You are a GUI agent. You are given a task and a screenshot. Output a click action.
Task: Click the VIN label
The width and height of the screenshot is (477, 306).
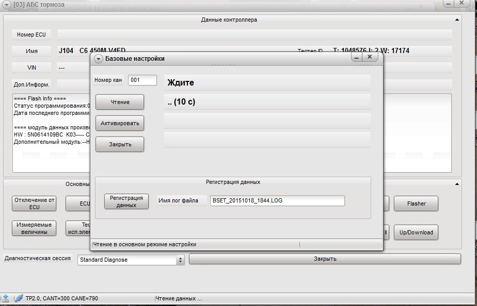pyautogui.click(x=31, y=67)
